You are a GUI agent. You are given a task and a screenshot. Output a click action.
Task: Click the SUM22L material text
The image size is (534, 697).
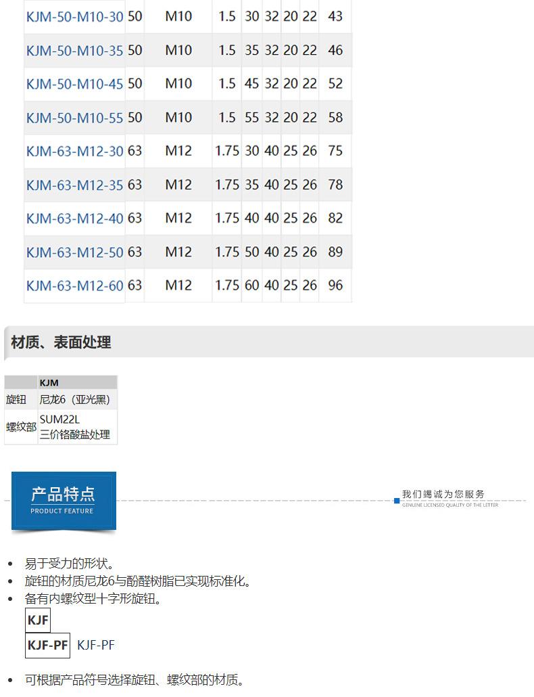click(59, 419)
